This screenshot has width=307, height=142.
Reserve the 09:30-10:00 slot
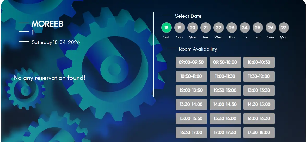[225, 62]
